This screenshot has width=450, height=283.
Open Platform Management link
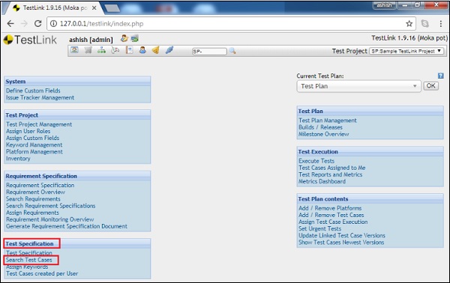point(34,152)
